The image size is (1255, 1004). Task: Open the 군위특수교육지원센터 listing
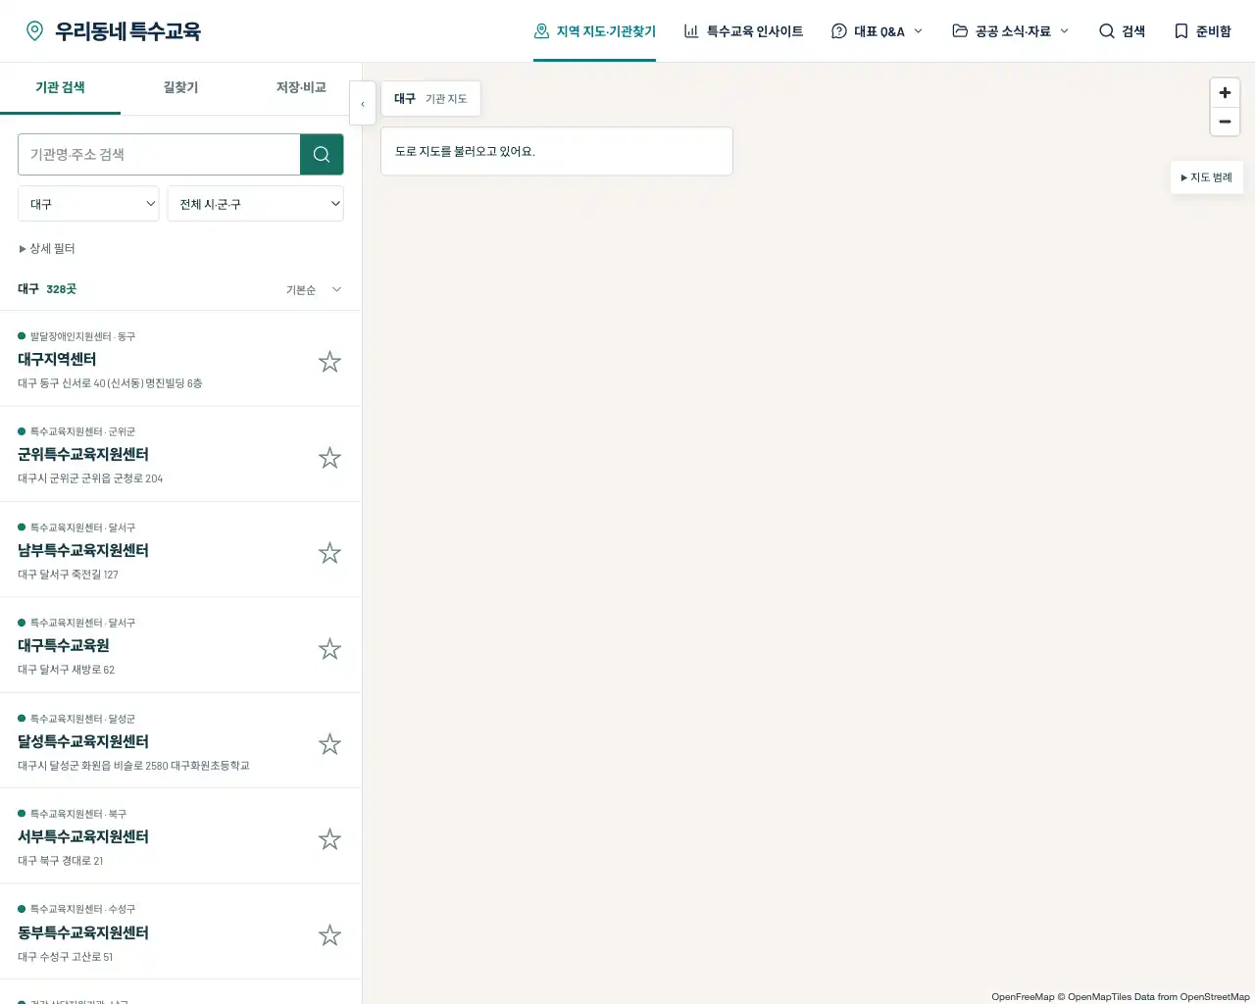83,455
